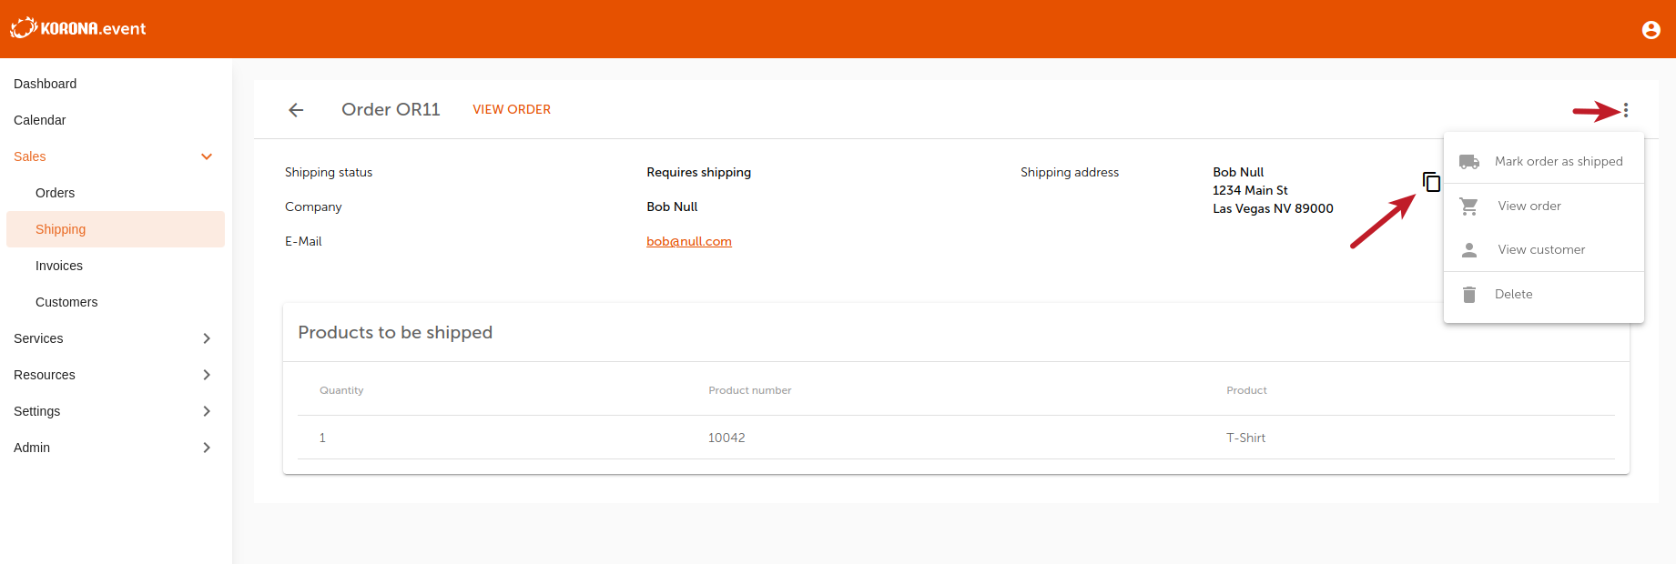Expand the Admin section chevron
Viewport: 1676px width, 564px height.
[x=207, y=448]
